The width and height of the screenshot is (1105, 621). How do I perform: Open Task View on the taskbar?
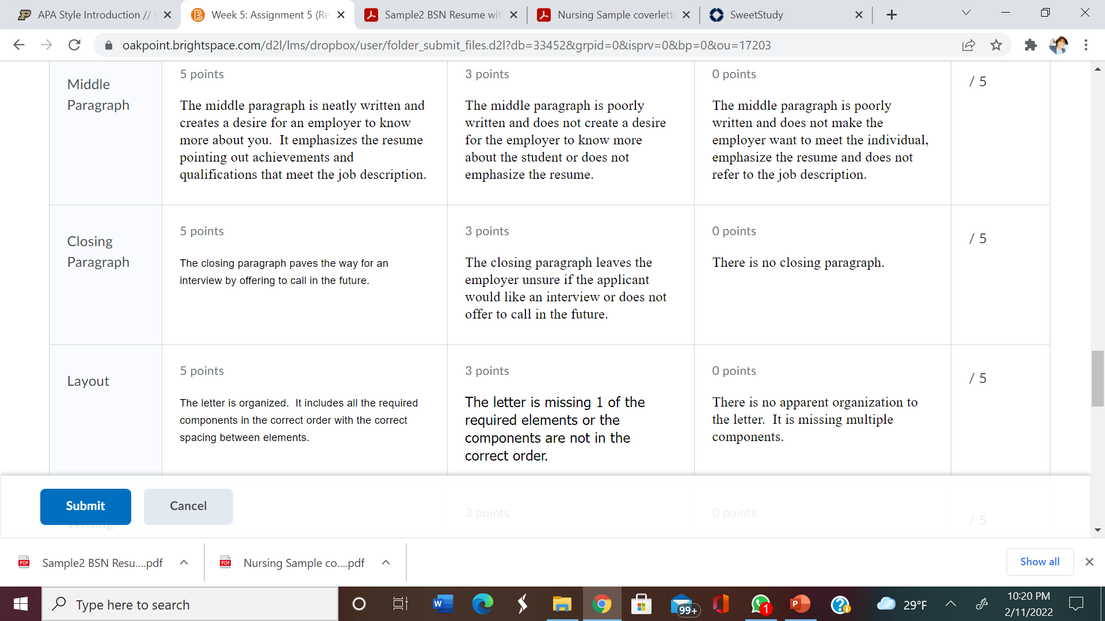(x=400, y=604)
